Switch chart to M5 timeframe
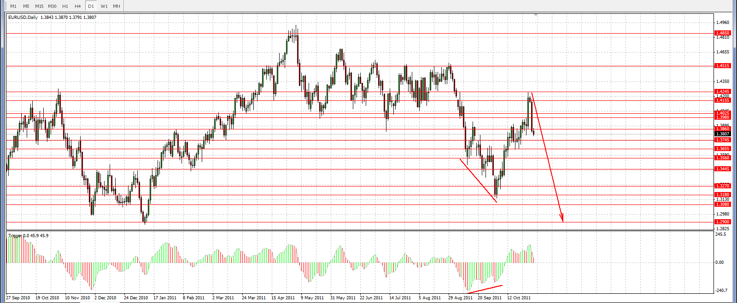 point(26,6)
